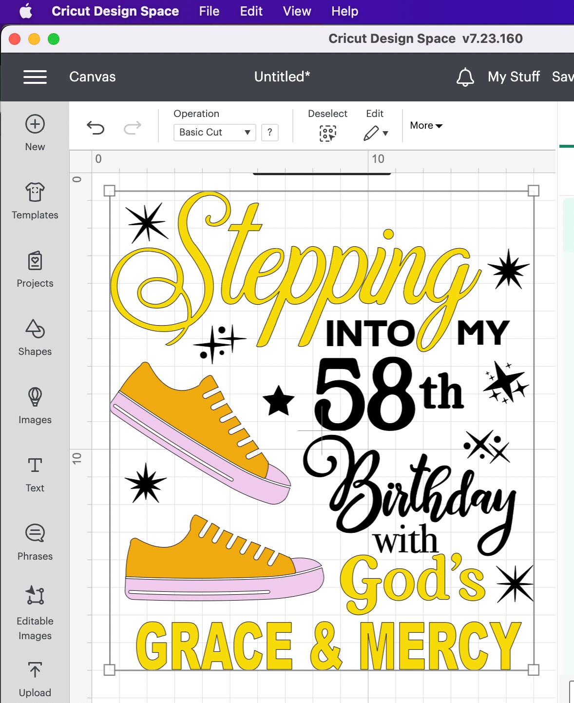Open the Help menu
This screenshot has width=574, height=703.
pyautogui.click(x=345, y=11)
